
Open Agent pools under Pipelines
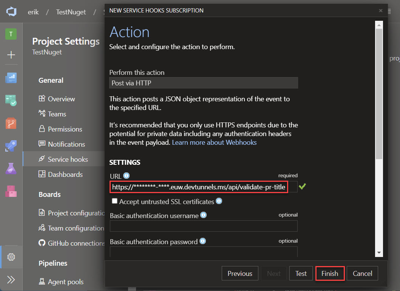pos(61,282)
